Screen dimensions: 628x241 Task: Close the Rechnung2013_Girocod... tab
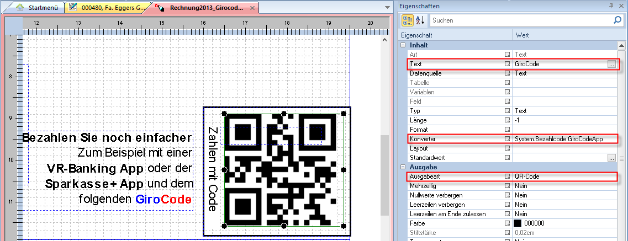coord(251,8)
